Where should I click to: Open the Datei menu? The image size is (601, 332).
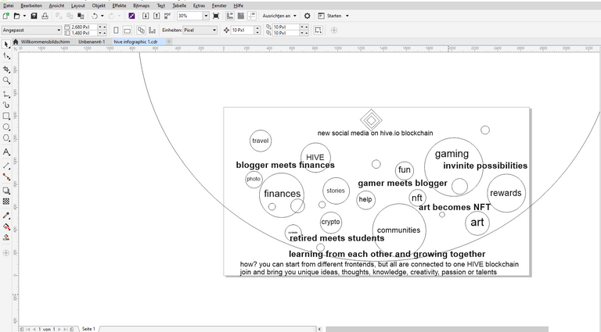[8, 5]
